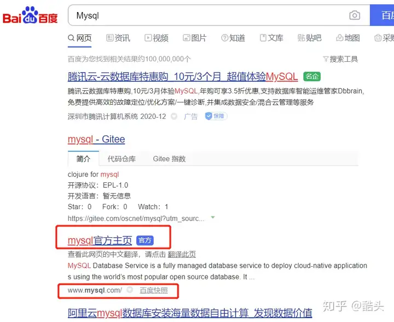Click the 保障 shield badge

(216, 116)
